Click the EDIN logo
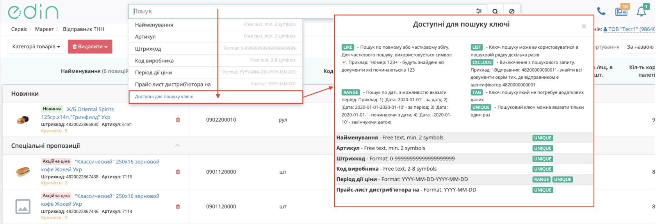656x224 pixels. tap(33, 12)
